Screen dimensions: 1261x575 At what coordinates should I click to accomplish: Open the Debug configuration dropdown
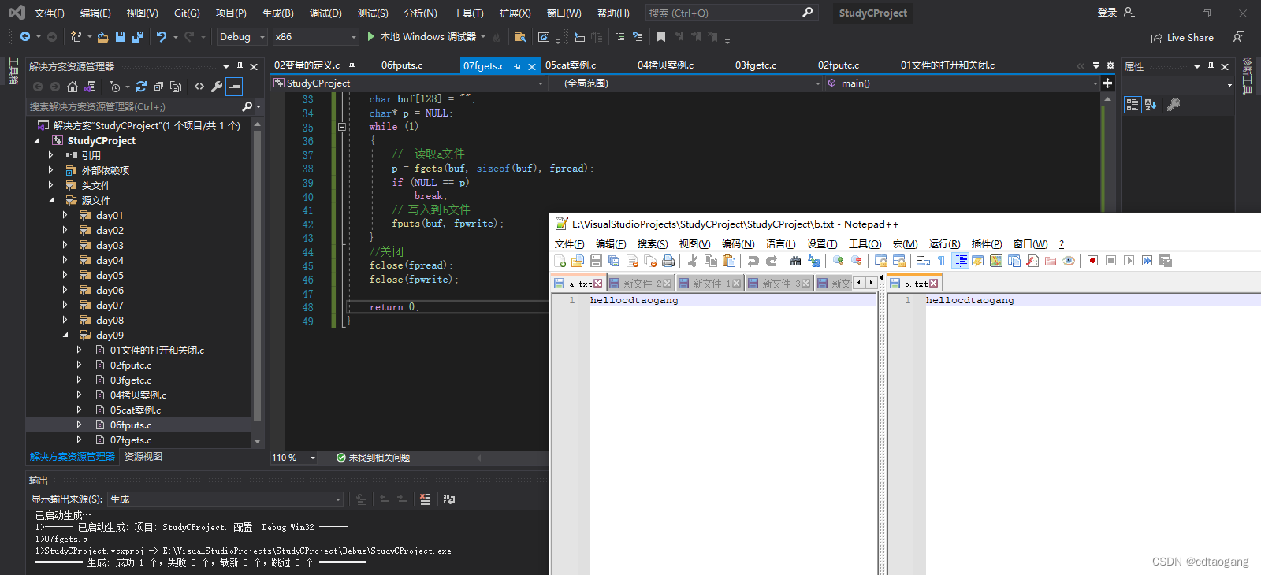coord(242,37)
